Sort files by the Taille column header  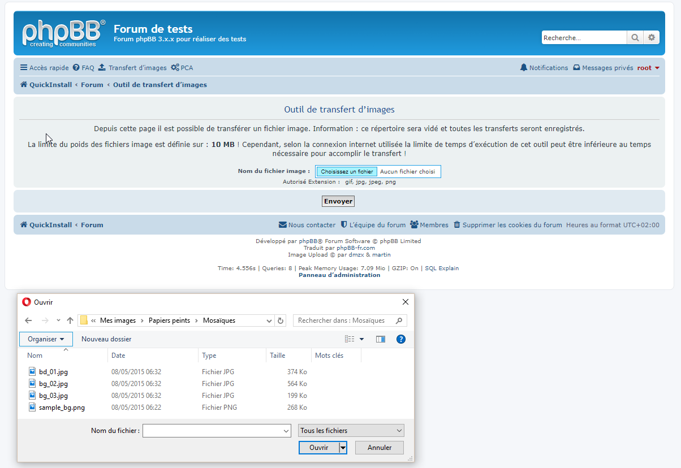coord(278,356)
